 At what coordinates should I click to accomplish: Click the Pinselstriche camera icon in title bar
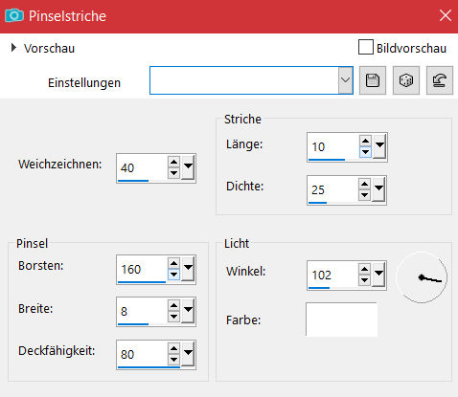tap(14, 15)
